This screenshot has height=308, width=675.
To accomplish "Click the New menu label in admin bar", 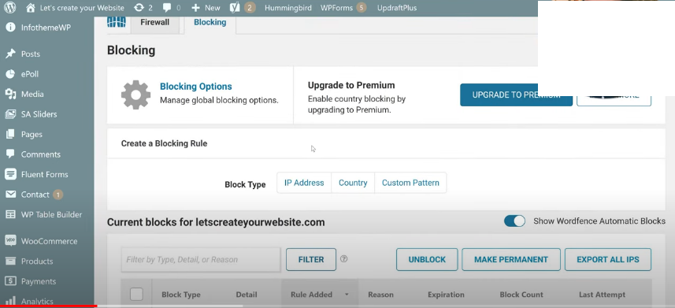I will coord(212,8).
